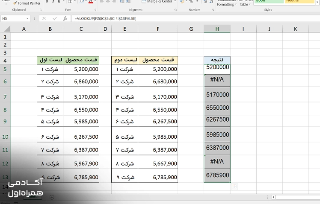Apply the Neutral cell style
320x204 pixels.
(299, 1)
